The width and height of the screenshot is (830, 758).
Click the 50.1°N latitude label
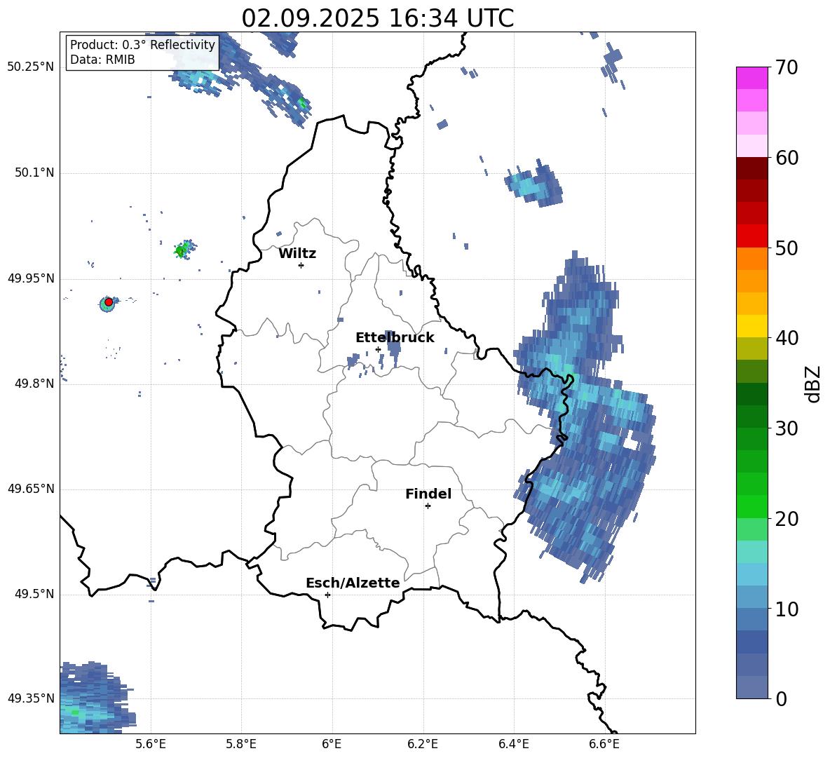(x=34, y=173)
